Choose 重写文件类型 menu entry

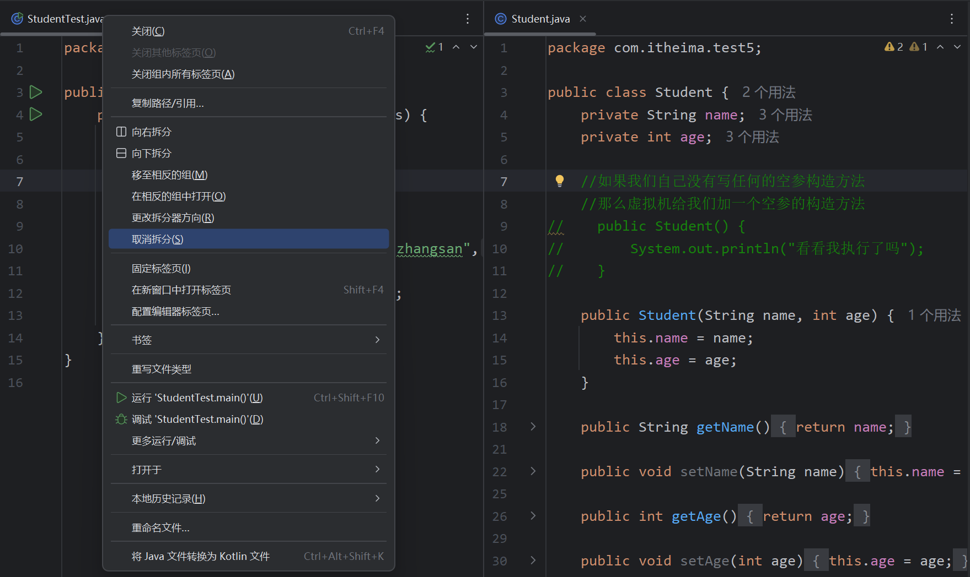[x=249, y=369]
